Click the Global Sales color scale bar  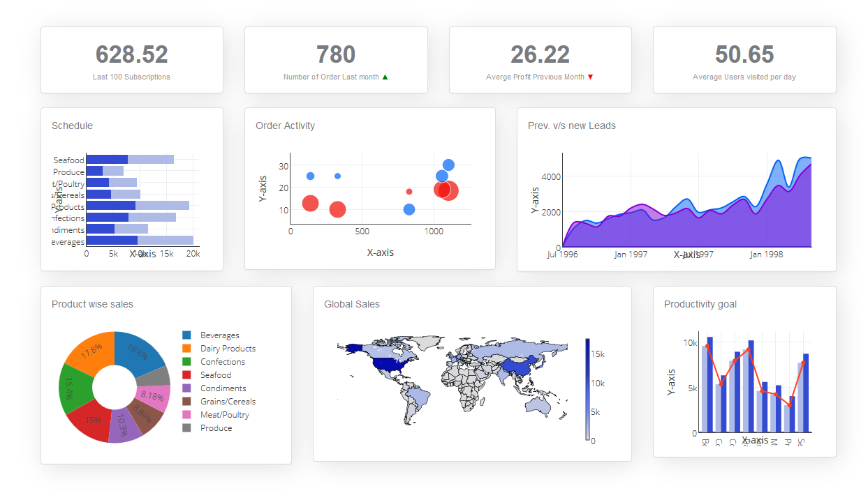[587, 389]
